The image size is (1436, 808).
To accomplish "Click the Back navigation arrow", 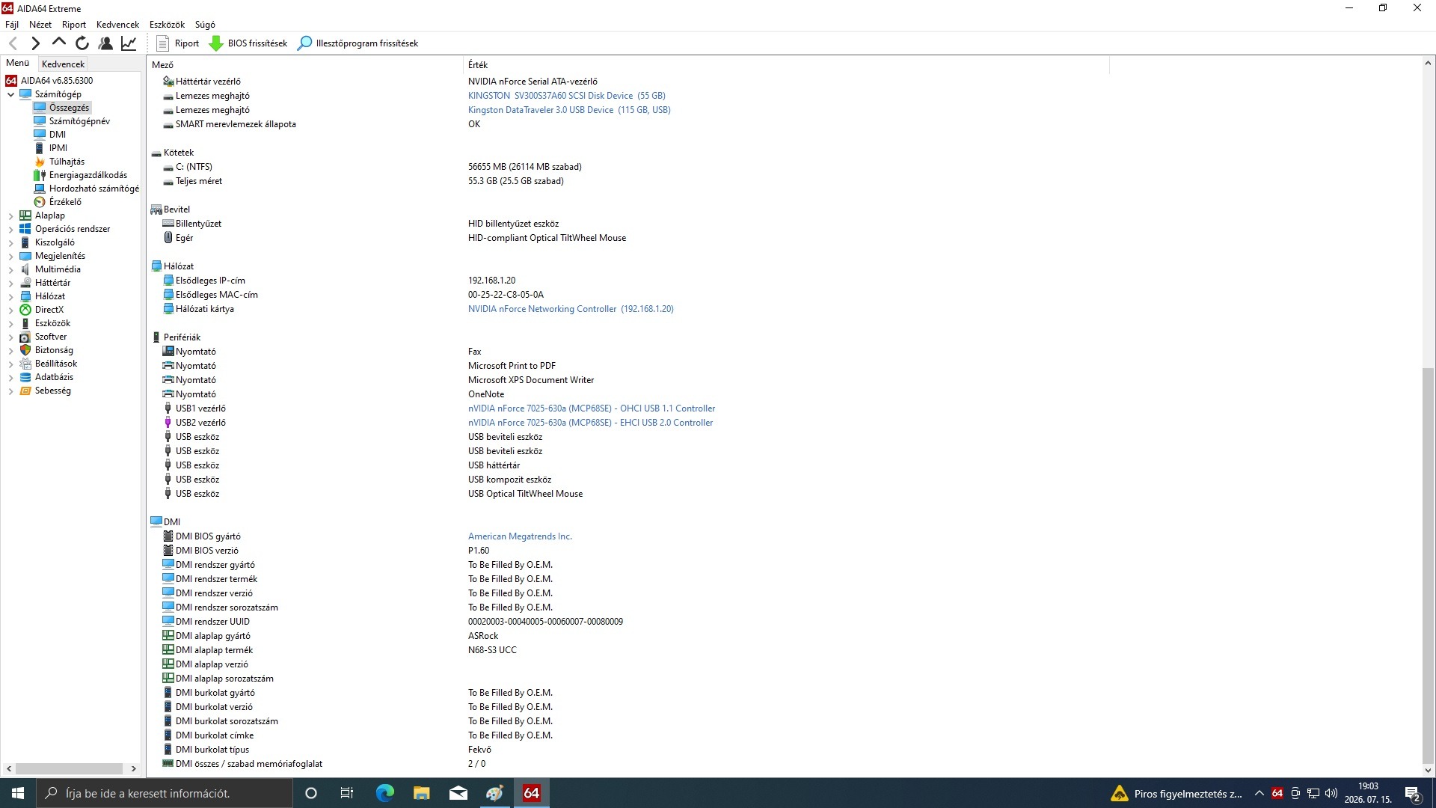I will (x=13, y=43).
